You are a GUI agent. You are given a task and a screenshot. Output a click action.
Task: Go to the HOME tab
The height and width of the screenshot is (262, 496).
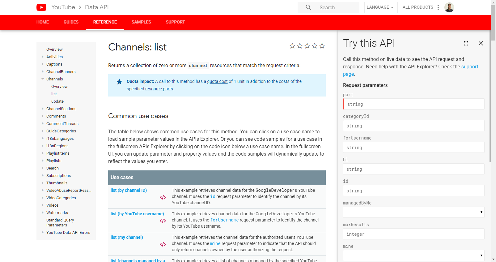click(43, 22)
